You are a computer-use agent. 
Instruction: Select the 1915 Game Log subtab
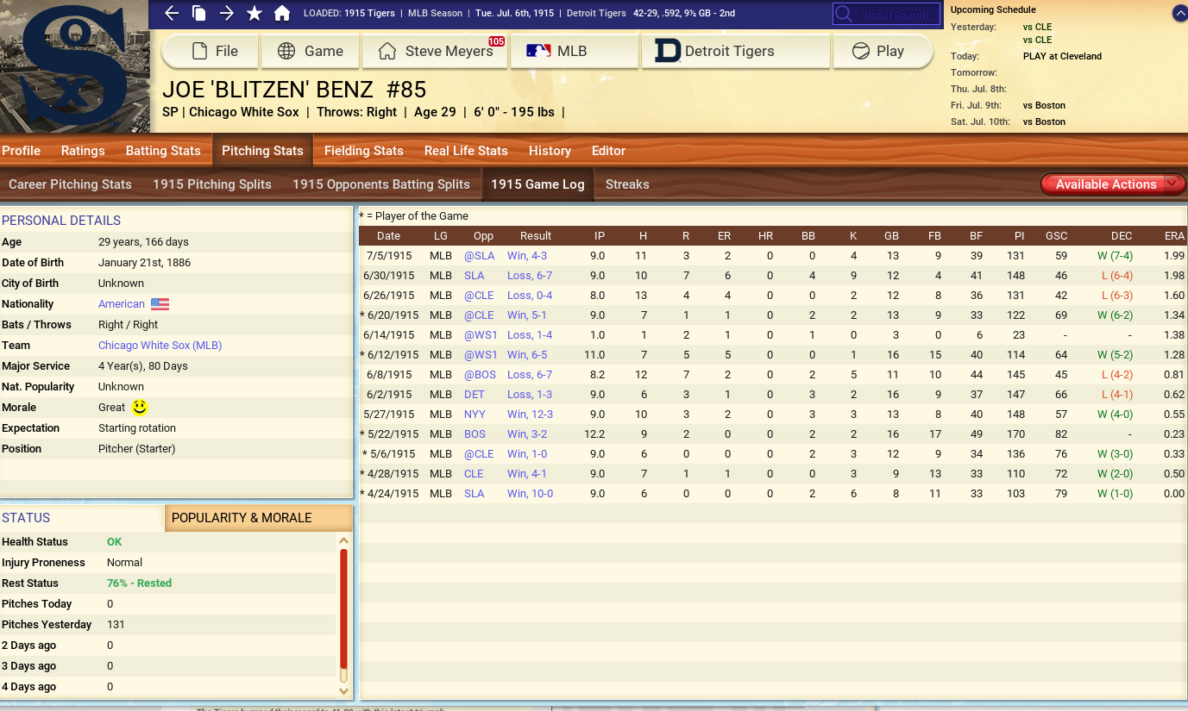tap(537, 184)
